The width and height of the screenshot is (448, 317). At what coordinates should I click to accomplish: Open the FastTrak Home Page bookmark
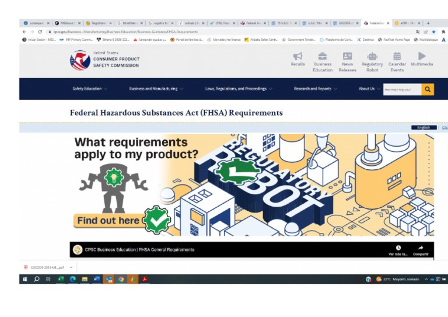pyautogui.click(x=394, y=40)
